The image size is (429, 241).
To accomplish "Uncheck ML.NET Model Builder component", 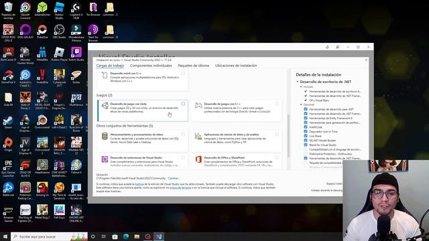I will pyautogui.click(x=306, y=141).
